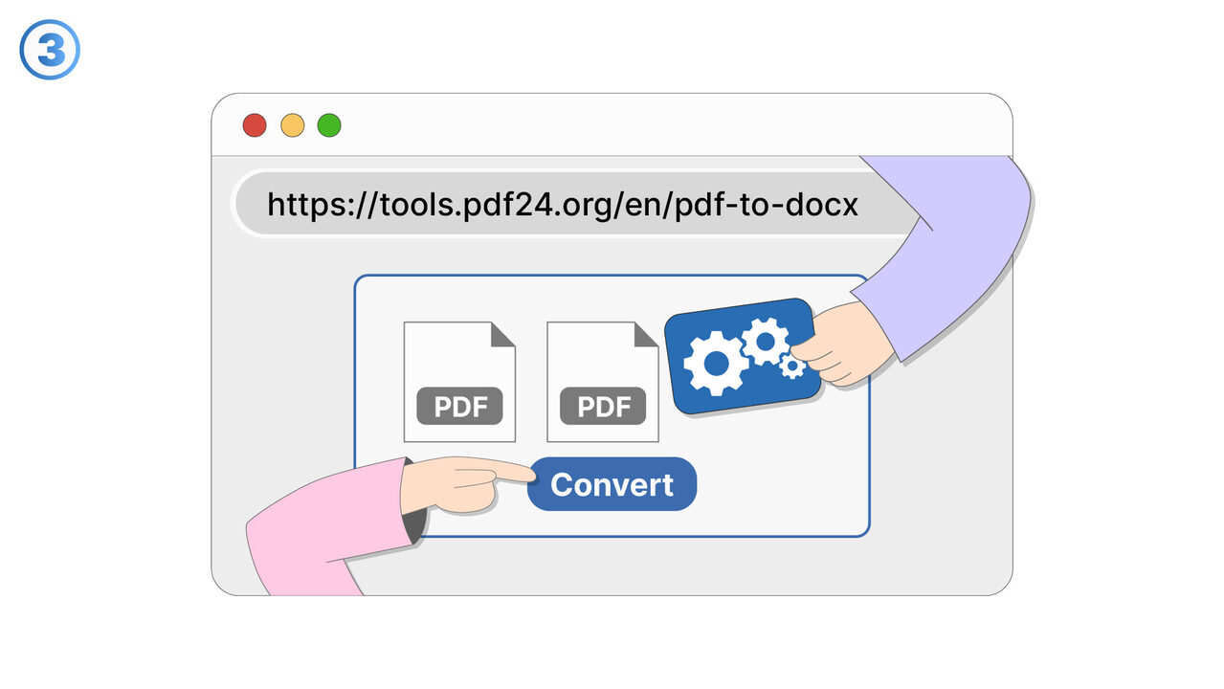Click the red close window dot
The height and width of the screenshot is (689, 1224).
pos(254,125)
